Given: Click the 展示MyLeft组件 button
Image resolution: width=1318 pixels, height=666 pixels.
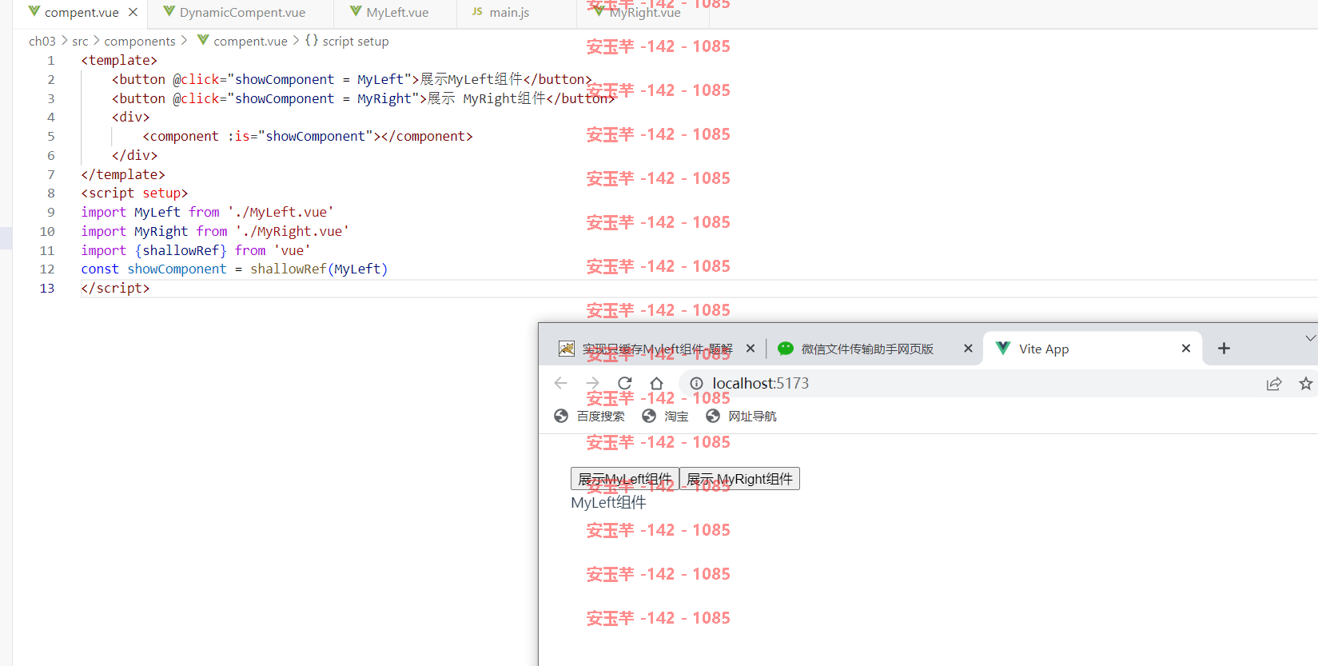Looking at the screenshot, I should (625, 479).
